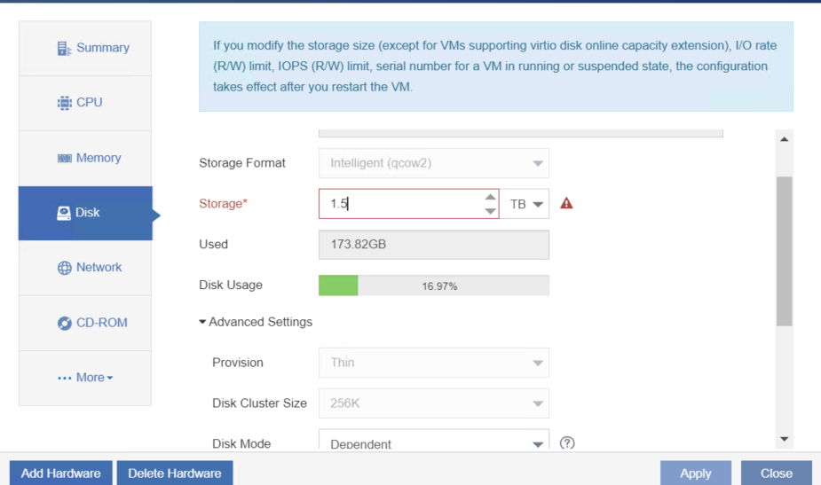Click the Add Hardware button
Image resolution: width=821 pixels, height=485 pixels.
60,473
